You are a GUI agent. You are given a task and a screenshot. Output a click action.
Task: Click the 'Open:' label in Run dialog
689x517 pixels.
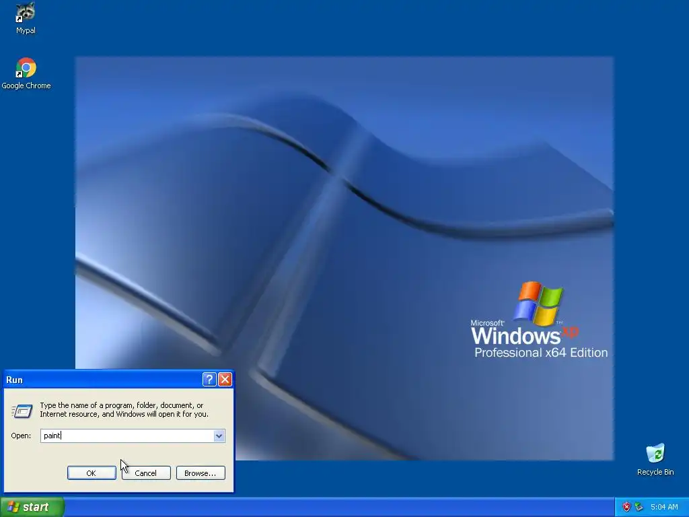tap(21, 436)
